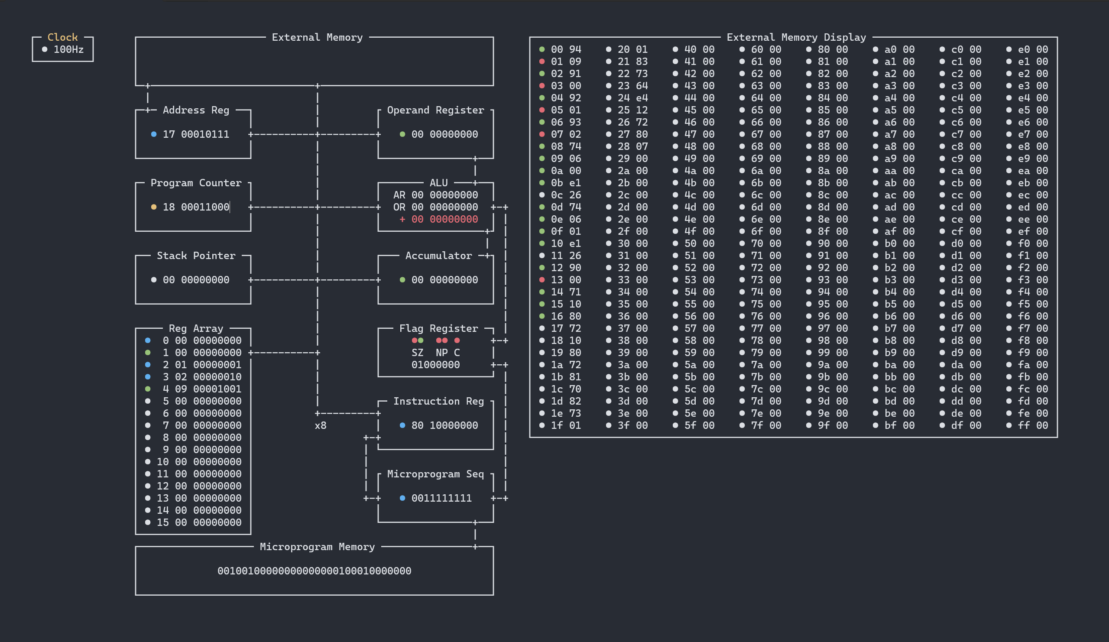Click memory cell 17 72
This screenshot has height=642, width=1109.
click(566, 328)
